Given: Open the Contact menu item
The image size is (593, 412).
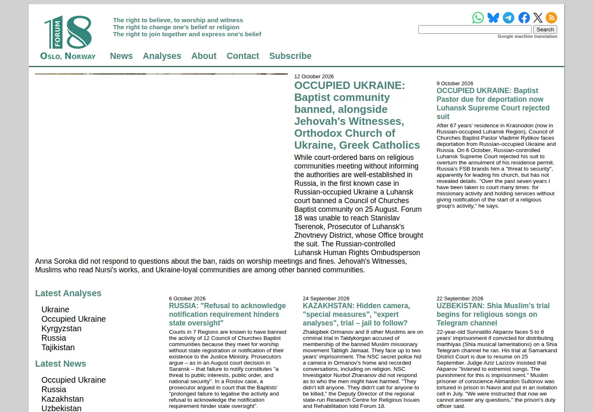Looking at the screenshot, I should [x=243, y=56].
